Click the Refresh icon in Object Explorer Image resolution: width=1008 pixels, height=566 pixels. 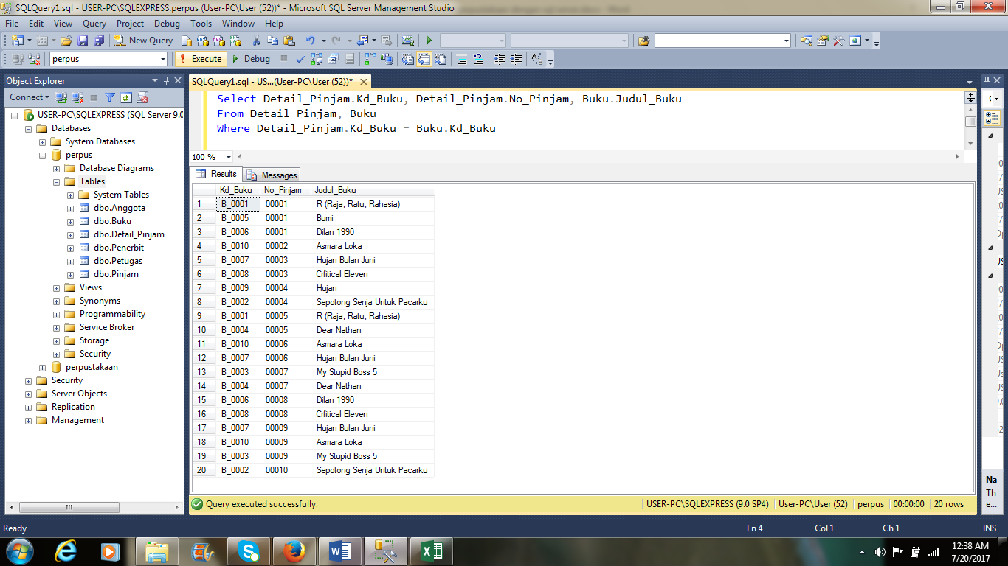pos(125,97)
